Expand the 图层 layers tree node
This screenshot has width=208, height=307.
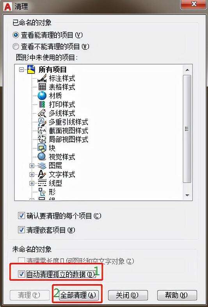(32, 166)
